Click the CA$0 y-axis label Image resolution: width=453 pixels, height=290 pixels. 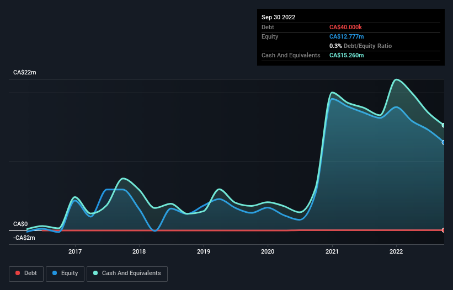(x=20, y=224)
